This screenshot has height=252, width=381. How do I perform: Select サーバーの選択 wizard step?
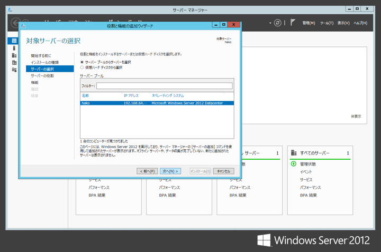pos(50,69)
